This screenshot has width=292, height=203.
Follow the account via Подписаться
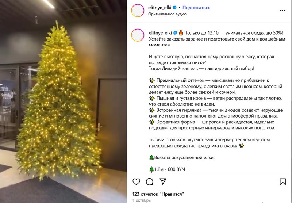click(x=196, y=8)
